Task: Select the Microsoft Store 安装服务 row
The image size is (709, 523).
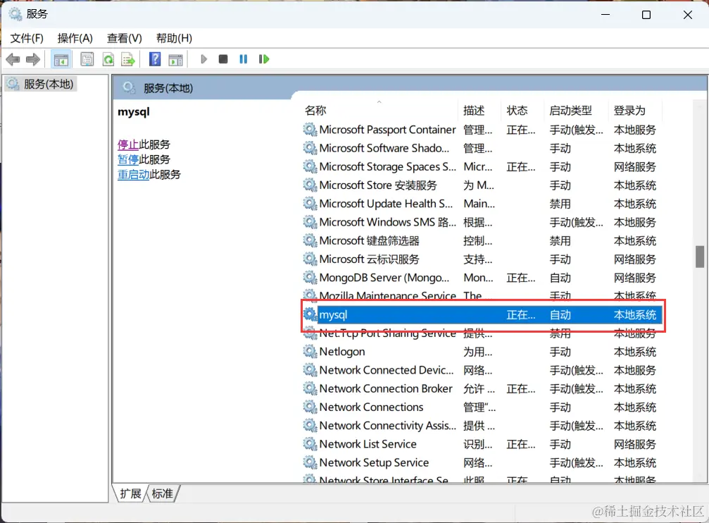Action: (482, 185)
